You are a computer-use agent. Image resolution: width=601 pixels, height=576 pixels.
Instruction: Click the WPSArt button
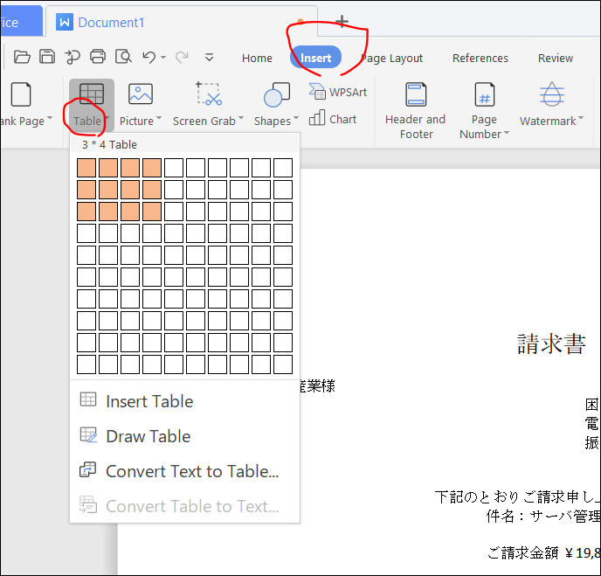[338, 92]
